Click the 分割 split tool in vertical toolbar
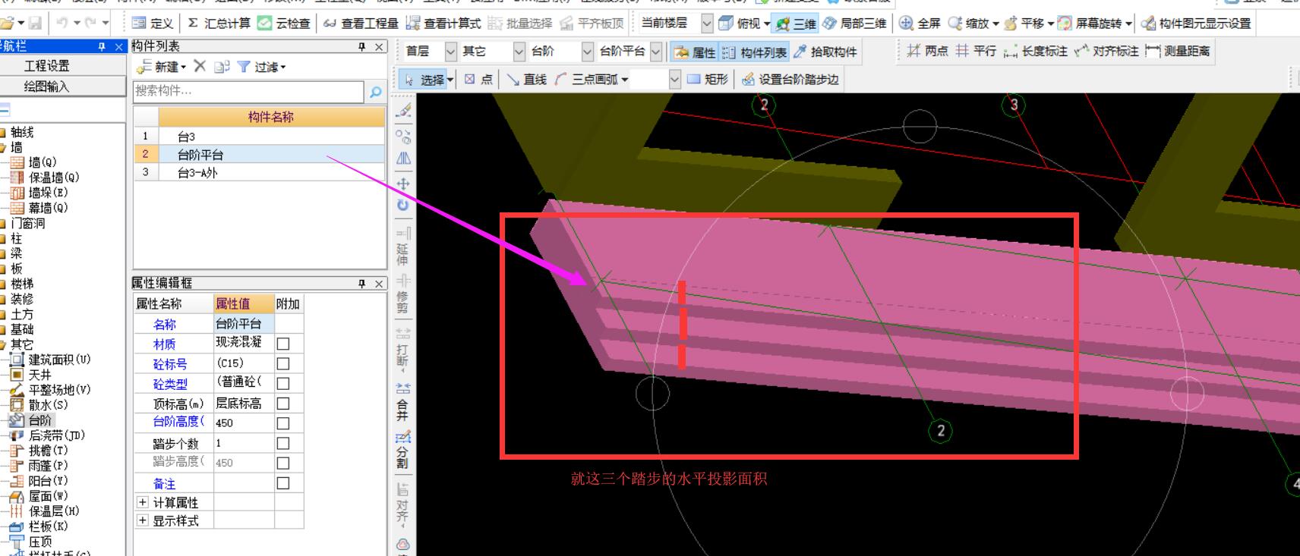 click(x=403, y=450)
